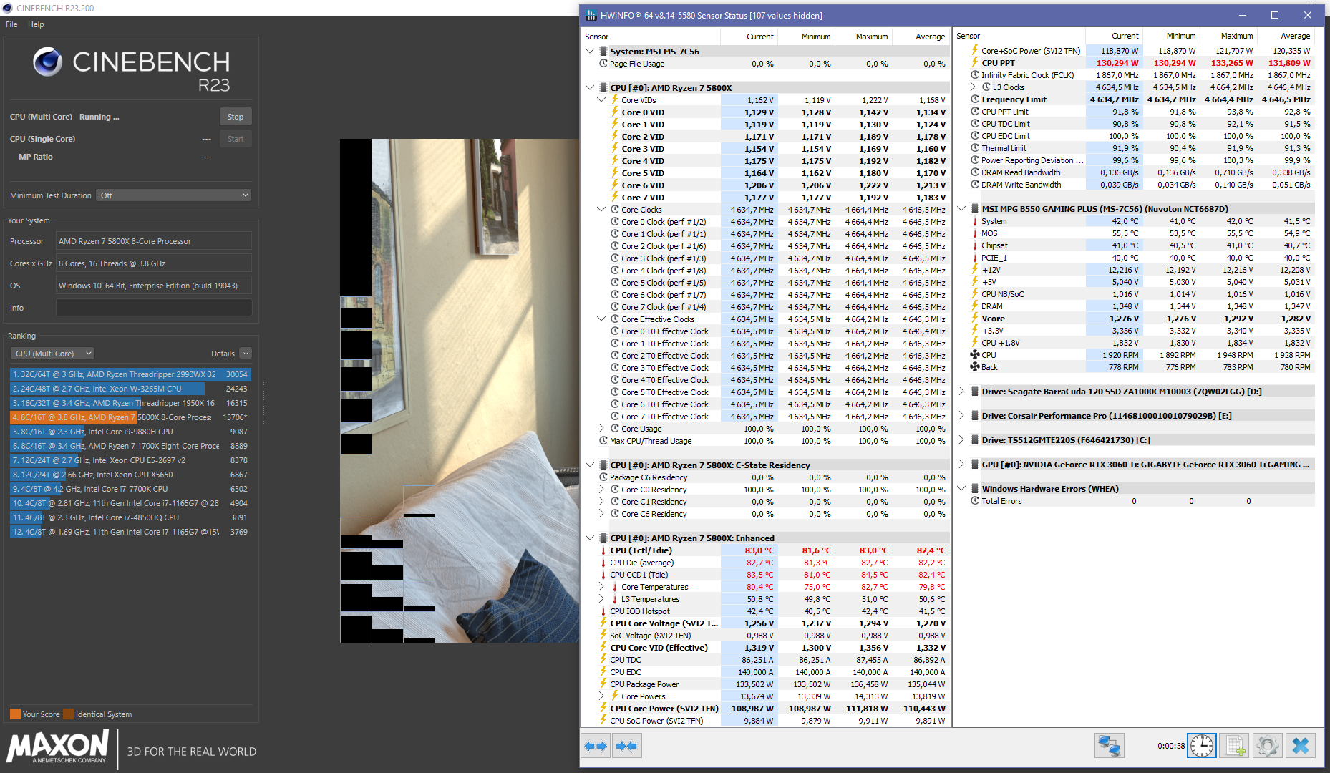
Task: Open the Help menu in Cinebench
Action: pos(36,24)
